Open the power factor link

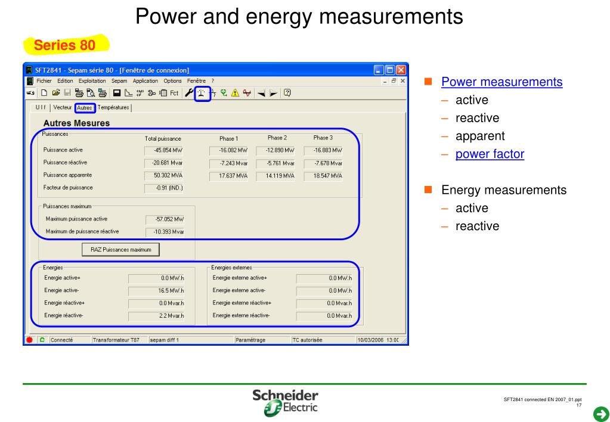click(490, 154)
